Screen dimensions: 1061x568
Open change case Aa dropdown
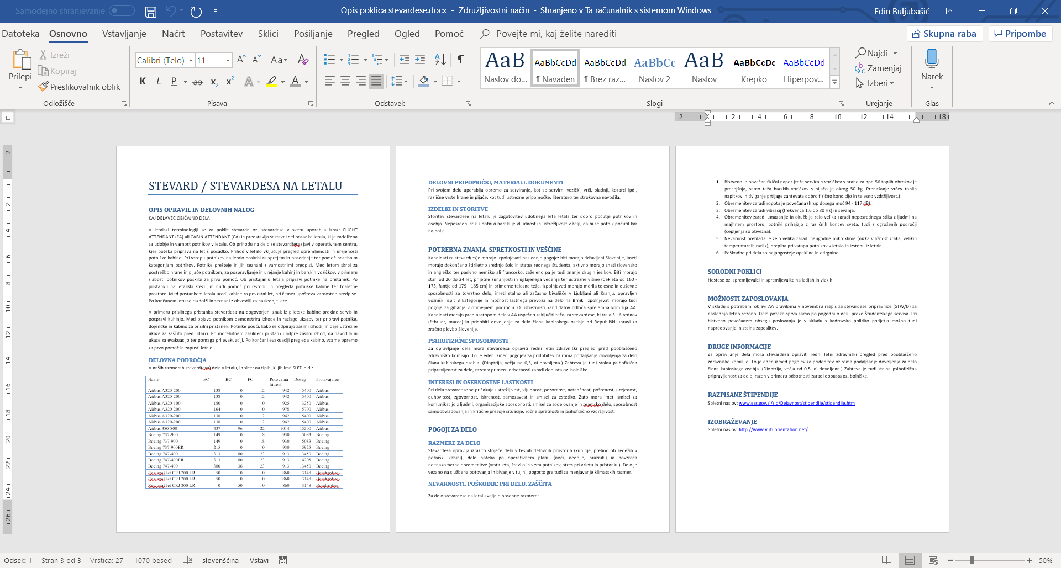coord(279,60)
